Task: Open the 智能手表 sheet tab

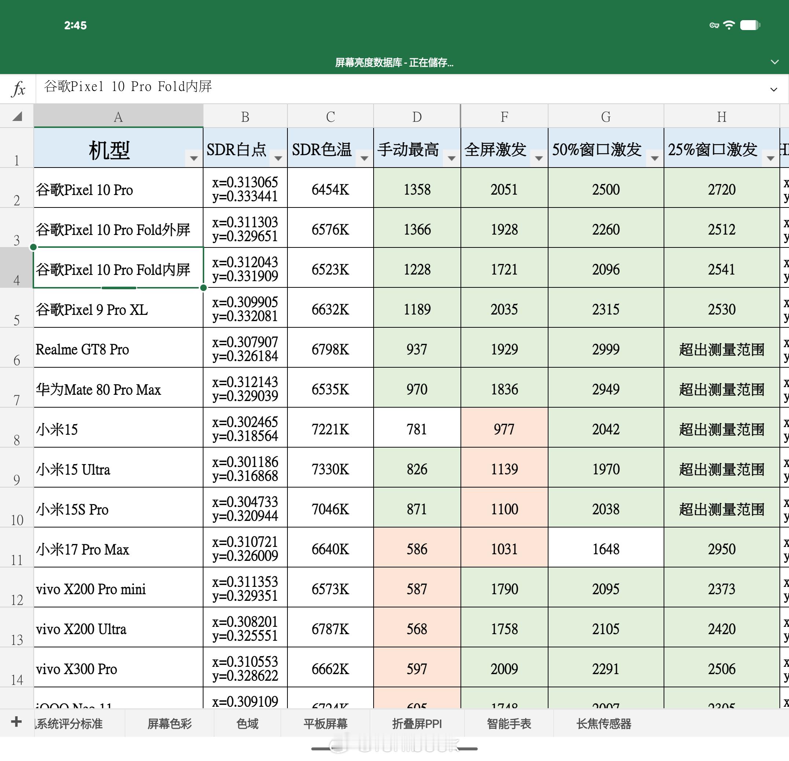Action: pos(509,723)
